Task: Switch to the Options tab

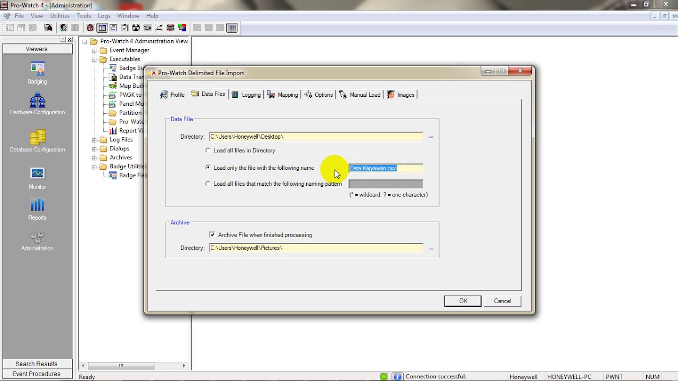Action: [x=318, y=95]
